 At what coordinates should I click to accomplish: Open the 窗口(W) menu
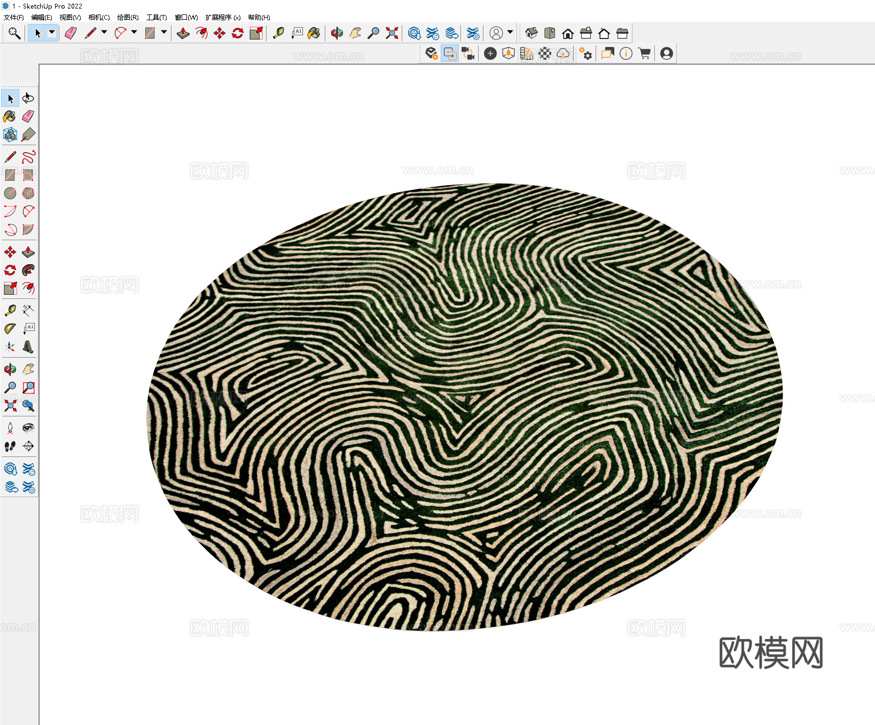click(x=186, y=18)
